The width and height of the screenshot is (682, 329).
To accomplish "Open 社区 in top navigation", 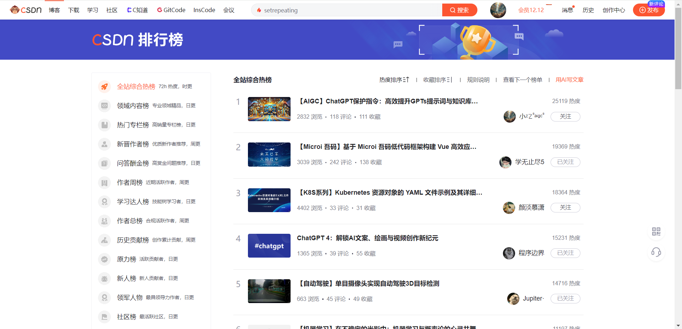I will click(112, 10).
